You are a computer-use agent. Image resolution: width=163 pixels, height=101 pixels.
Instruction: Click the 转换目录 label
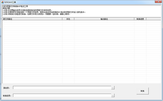coord(7,96)
